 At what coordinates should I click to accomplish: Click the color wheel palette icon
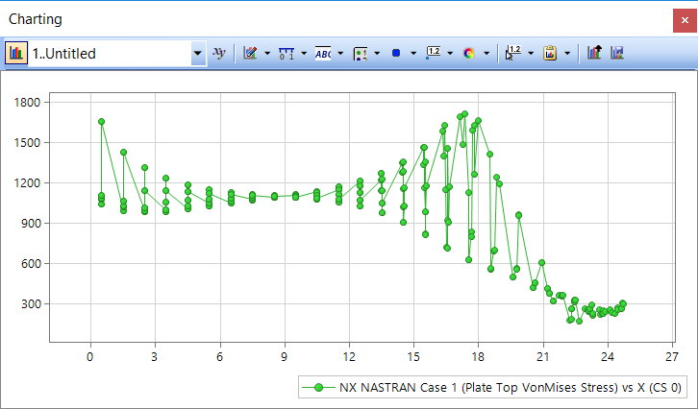pyautogui.click(x=469, y=54)
